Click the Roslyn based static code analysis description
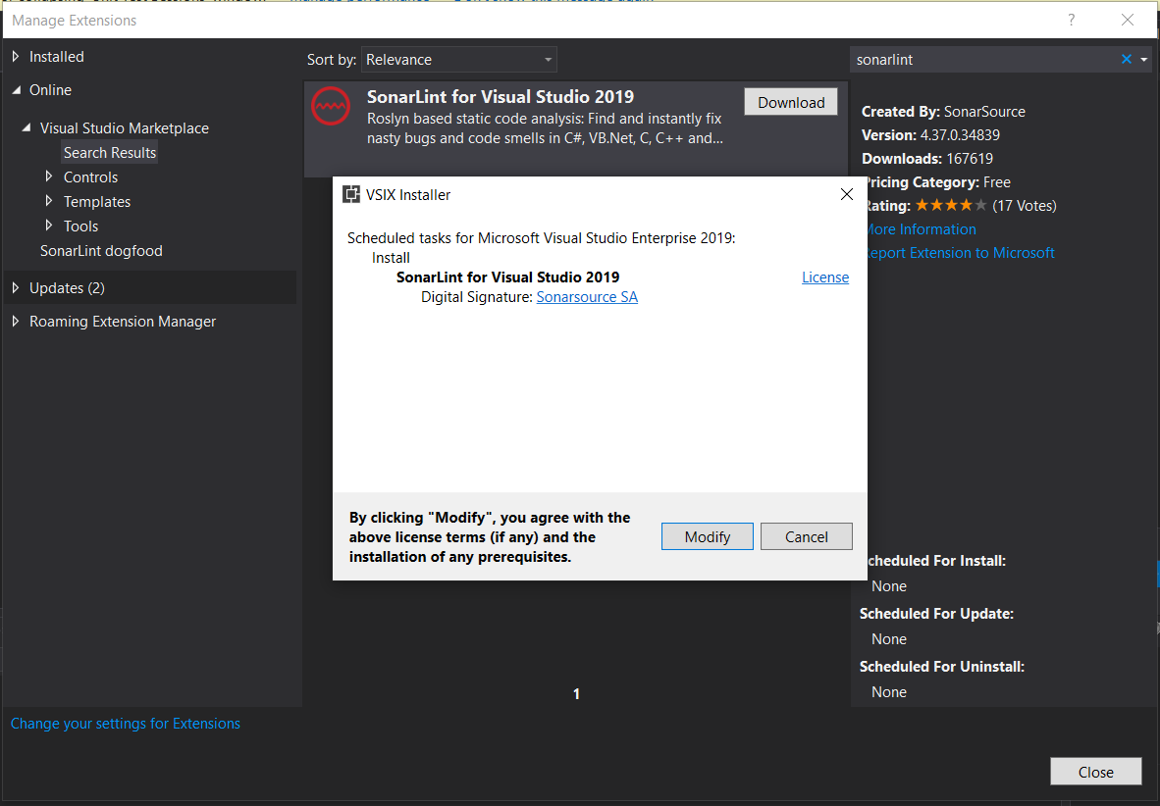1160x806 pixels. (x=545, y=127)
